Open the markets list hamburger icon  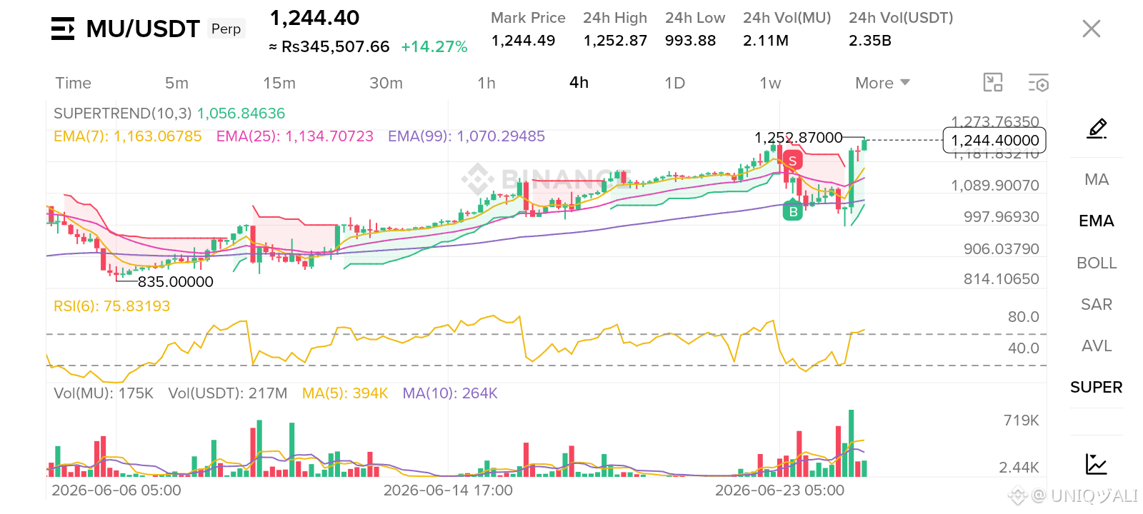tap(63, 29)
